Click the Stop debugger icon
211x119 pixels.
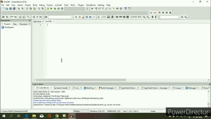click(x=121, y=9)
